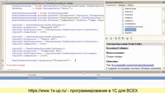165x93 pixels.
Task: Collapse the procedure marker at КонецПроцедуры
Action: (x=3, y=65)
